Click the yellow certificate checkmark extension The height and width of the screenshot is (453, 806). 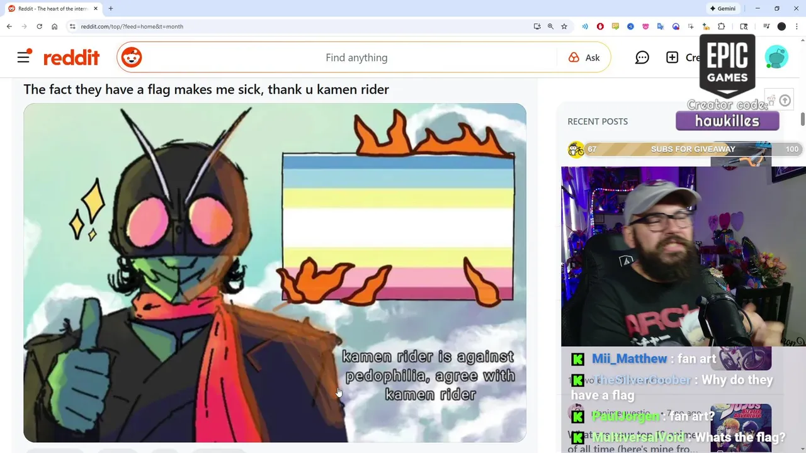(615, 26)
